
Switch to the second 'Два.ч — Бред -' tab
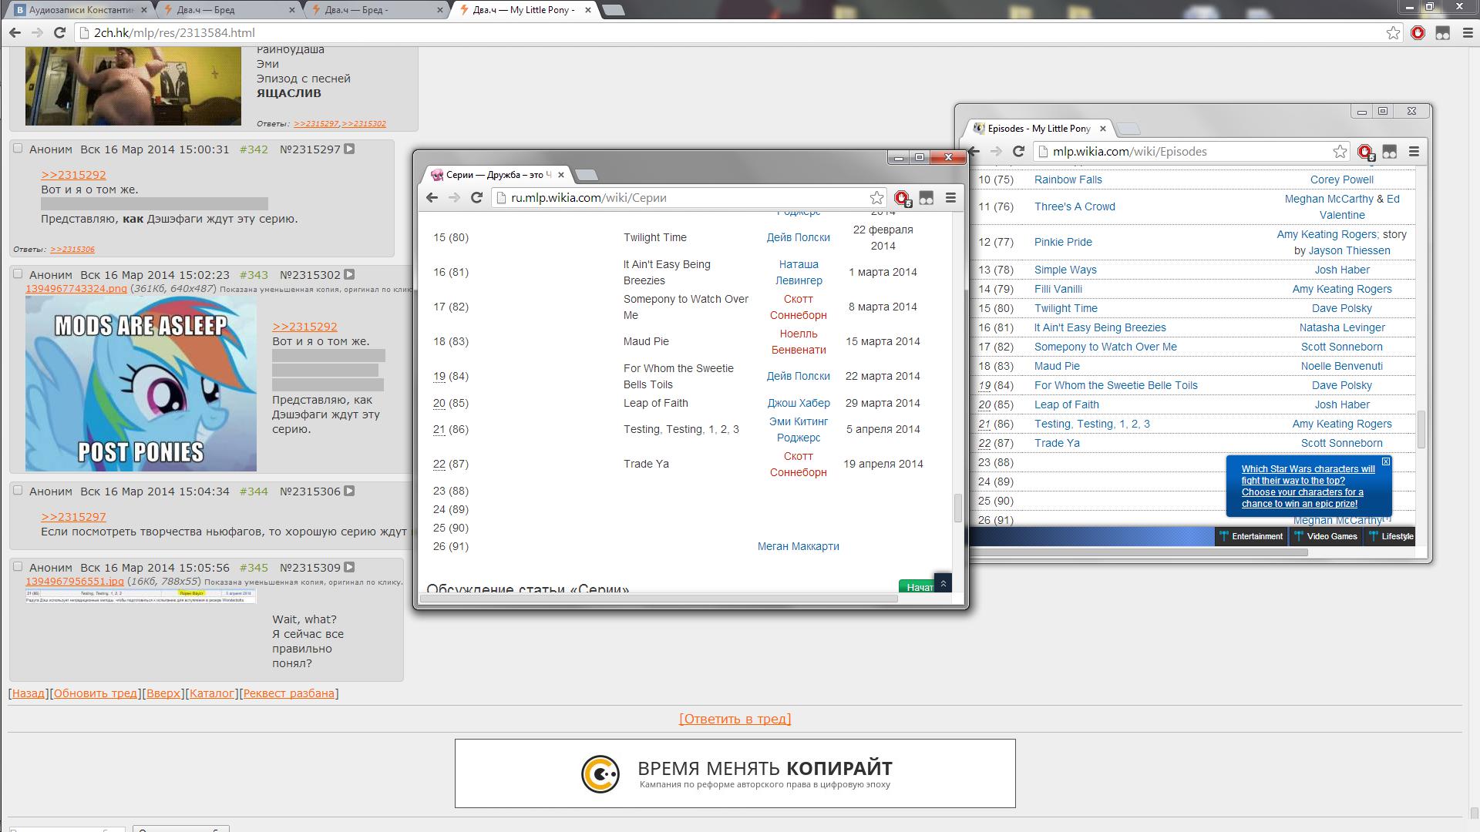[x=375, y=10]
